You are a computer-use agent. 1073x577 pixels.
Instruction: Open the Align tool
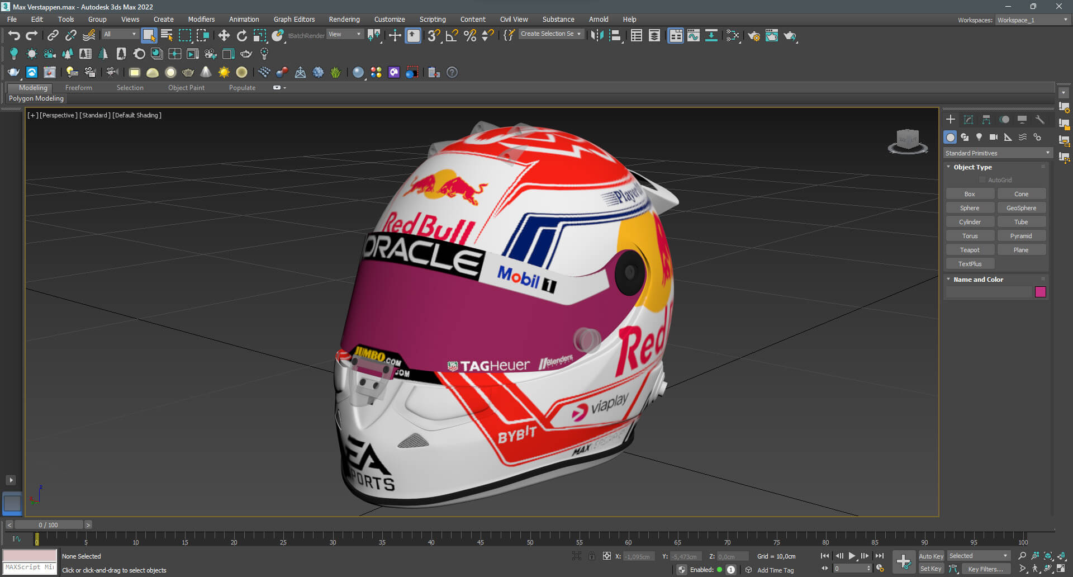(615, 36)
